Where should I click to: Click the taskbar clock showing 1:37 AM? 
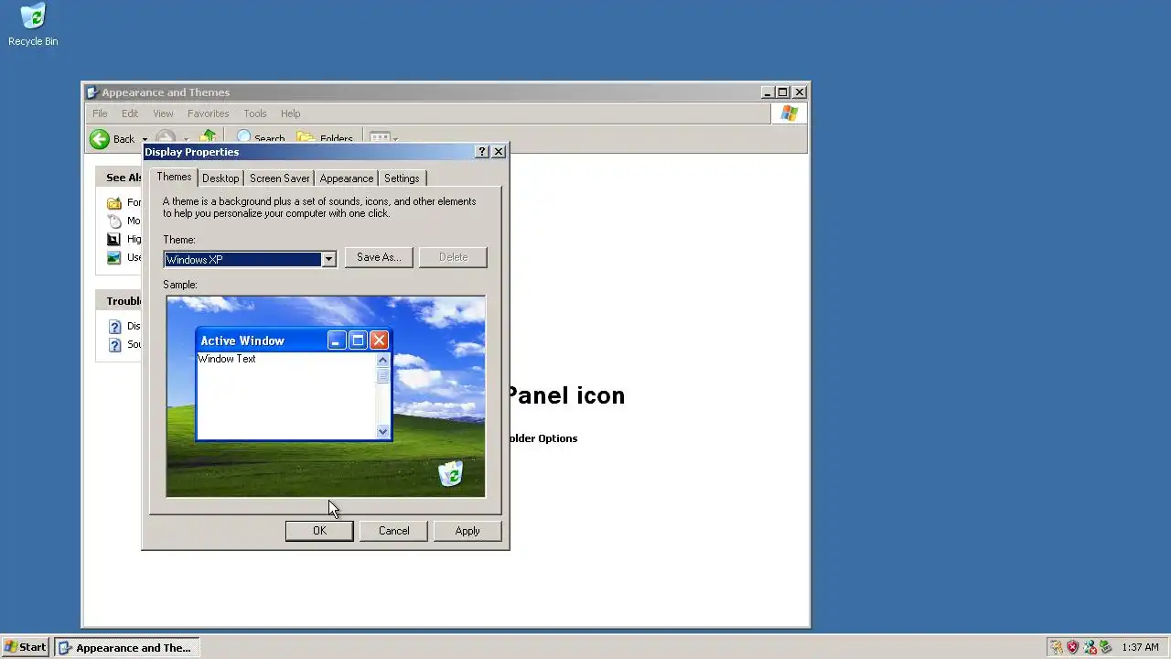pyautogui.click(x=1140, y=647)
